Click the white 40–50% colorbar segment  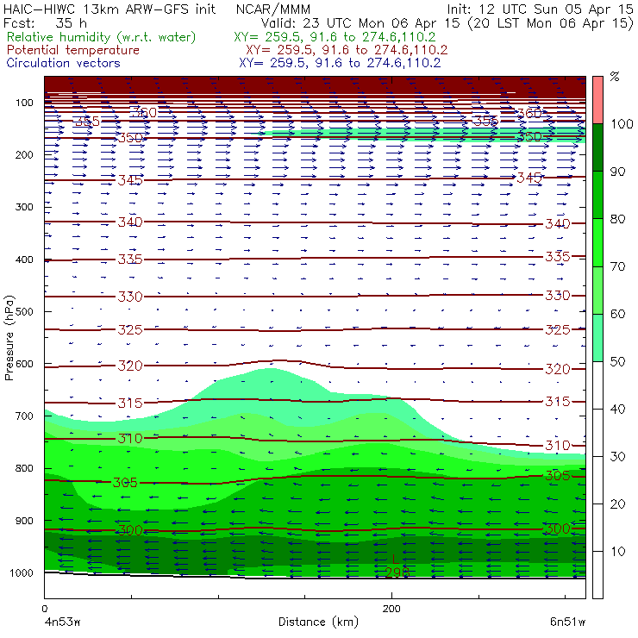(x=597, y=385)
